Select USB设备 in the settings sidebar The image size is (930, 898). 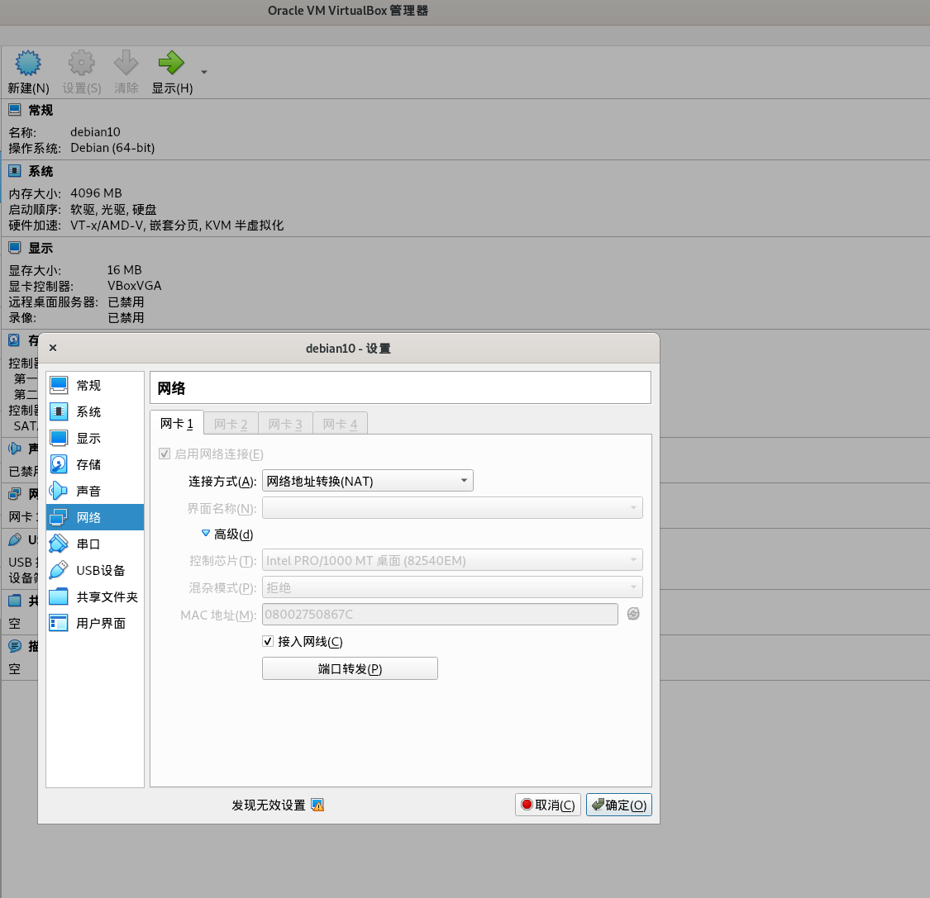point(95,570)
